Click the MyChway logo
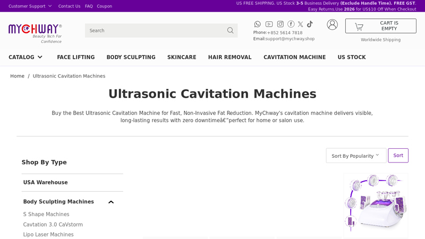 (35, 33)
